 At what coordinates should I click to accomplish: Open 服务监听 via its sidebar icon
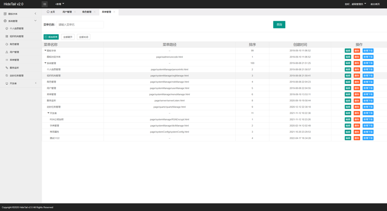tap(7, 68)
